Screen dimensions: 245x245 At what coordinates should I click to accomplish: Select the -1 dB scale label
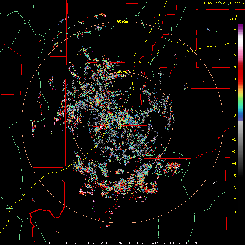pos(234,127)
